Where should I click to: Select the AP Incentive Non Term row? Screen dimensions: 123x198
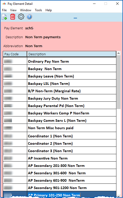[59, 158]
